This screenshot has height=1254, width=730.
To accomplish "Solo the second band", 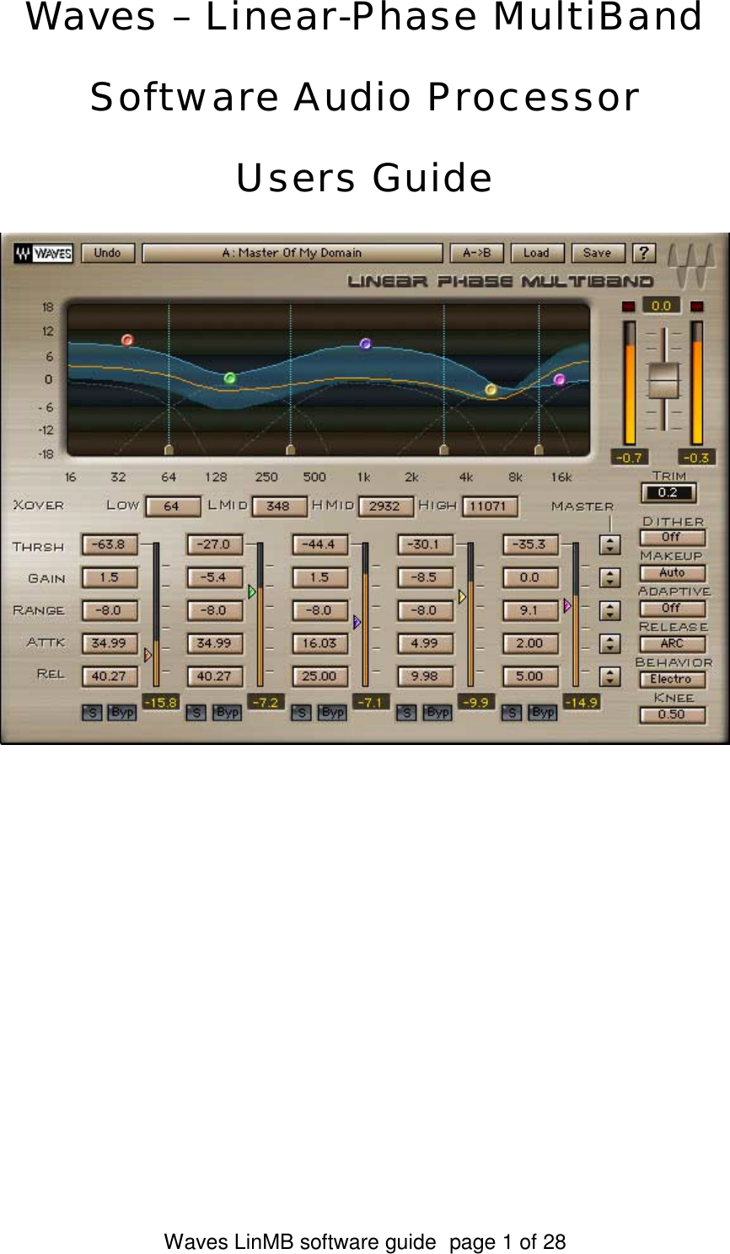I will click(x=196, y=713).
